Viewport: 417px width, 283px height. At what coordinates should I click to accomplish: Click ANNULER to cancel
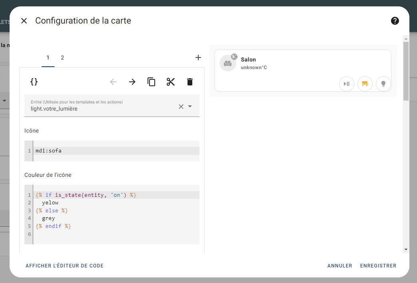[x=339, y=266]
